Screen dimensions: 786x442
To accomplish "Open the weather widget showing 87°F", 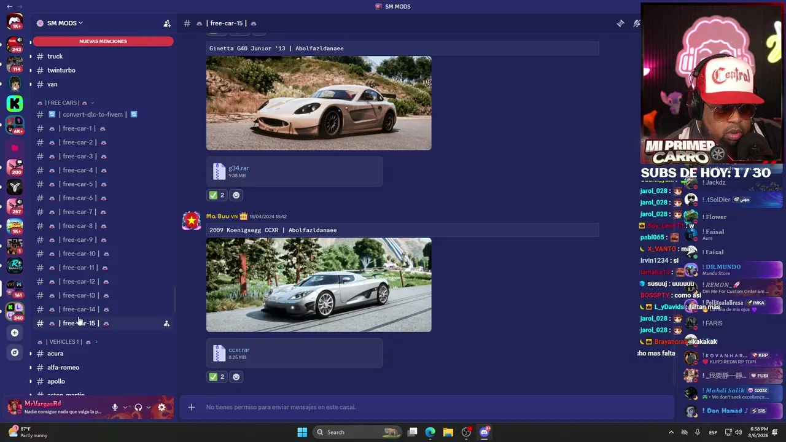I will point(28,432).
